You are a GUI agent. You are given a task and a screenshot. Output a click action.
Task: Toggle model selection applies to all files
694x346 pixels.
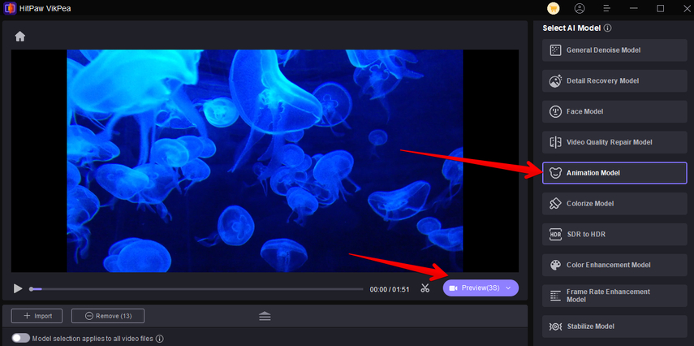(x=21, y=338)
